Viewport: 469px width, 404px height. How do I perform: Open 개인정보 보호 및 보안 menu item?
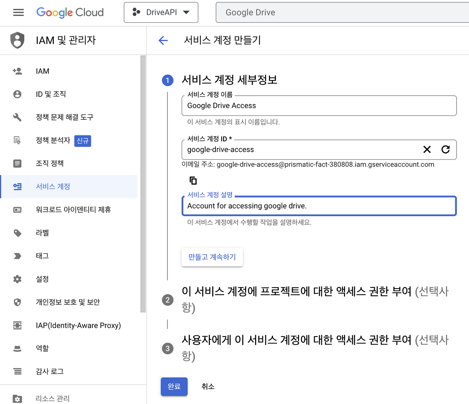coord(69,302)
